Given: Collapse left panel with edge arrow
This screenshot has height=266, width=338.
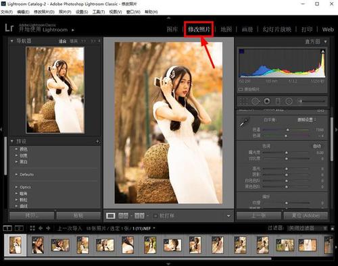Looking at the screenshot, I should 1,130.
